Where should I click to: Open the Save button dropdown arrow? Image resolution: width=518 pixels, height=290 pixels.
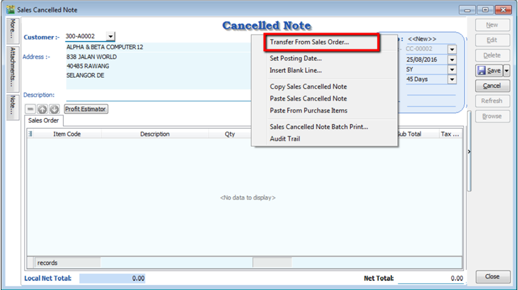click(x=507, y=70)
